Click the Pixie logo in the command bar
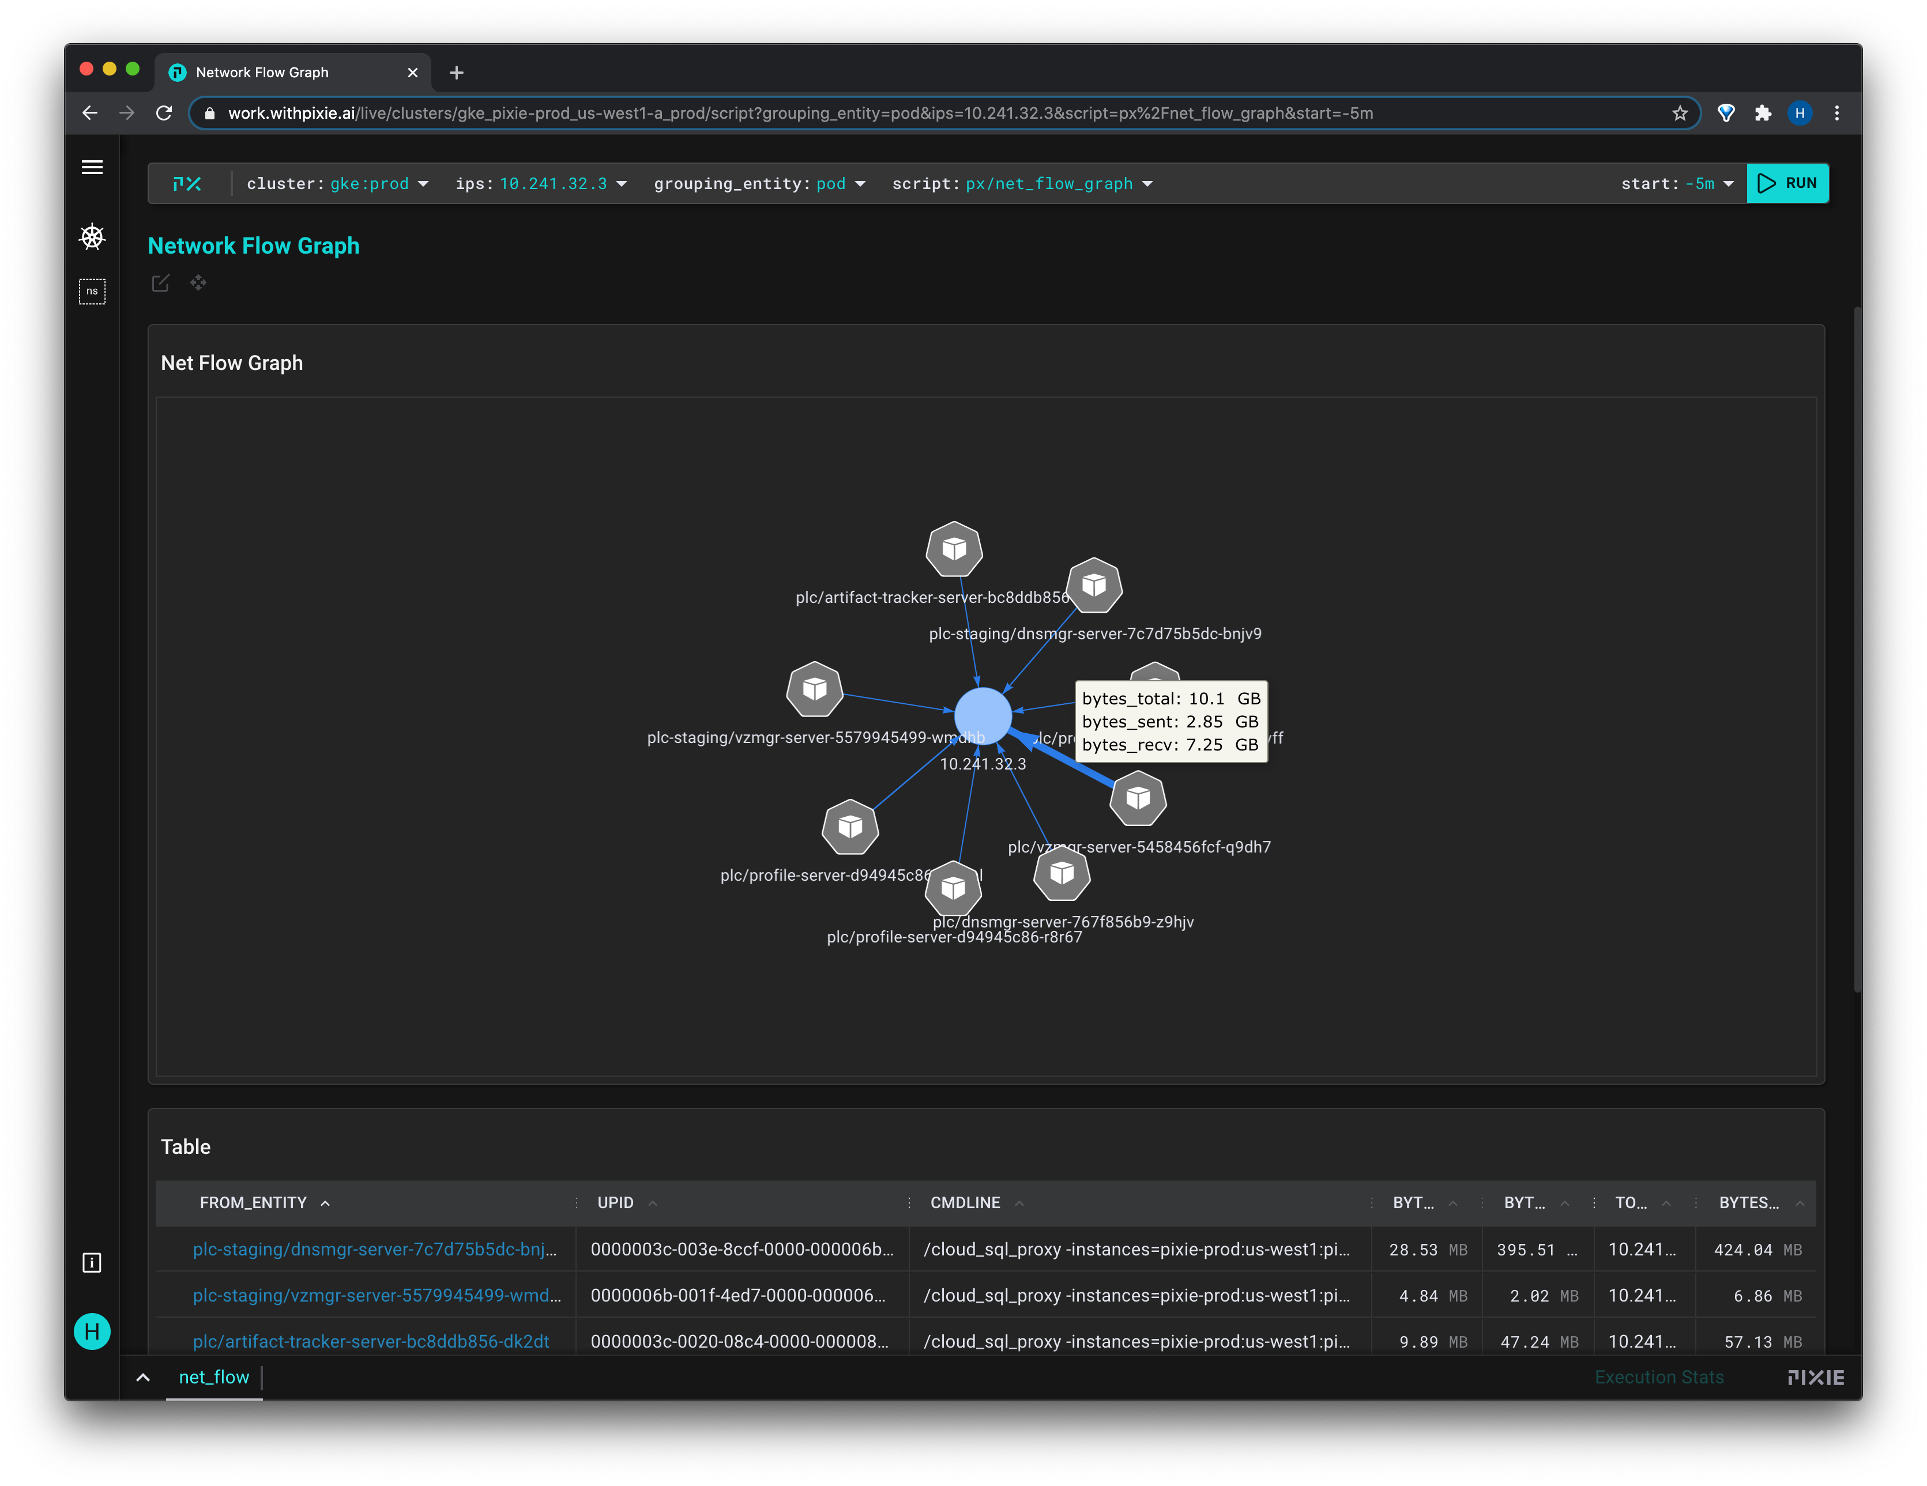 click(187, 183)
